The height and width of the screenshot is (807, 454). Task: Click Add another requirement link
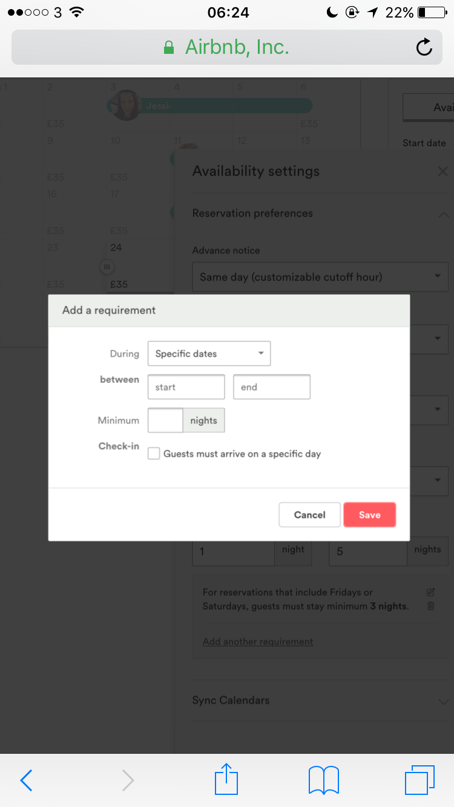[258, 642]
